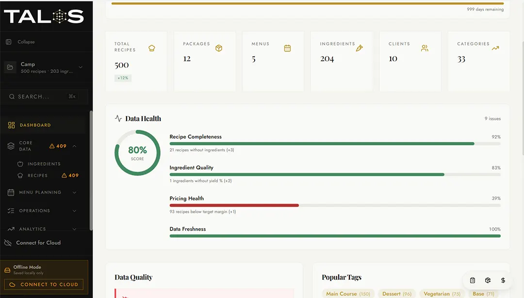Select the dollar sign icon bottom right
Image resolution: width=524 pixels, height=298 pixels.
click(x=503, y=280)
